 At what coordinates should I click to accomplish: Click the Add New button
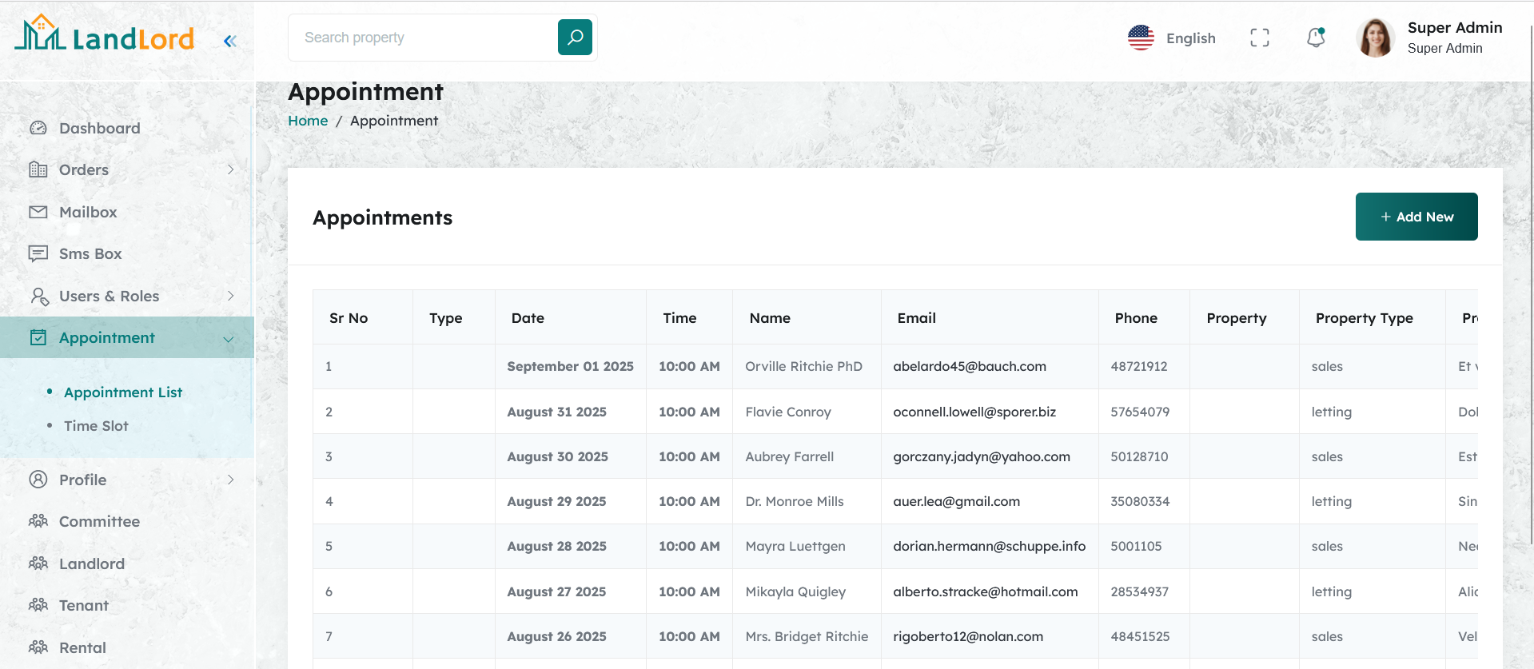click(x=1416, y=217)
